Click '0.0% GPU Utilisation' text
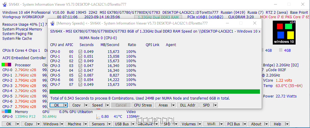 pos(76,112)
